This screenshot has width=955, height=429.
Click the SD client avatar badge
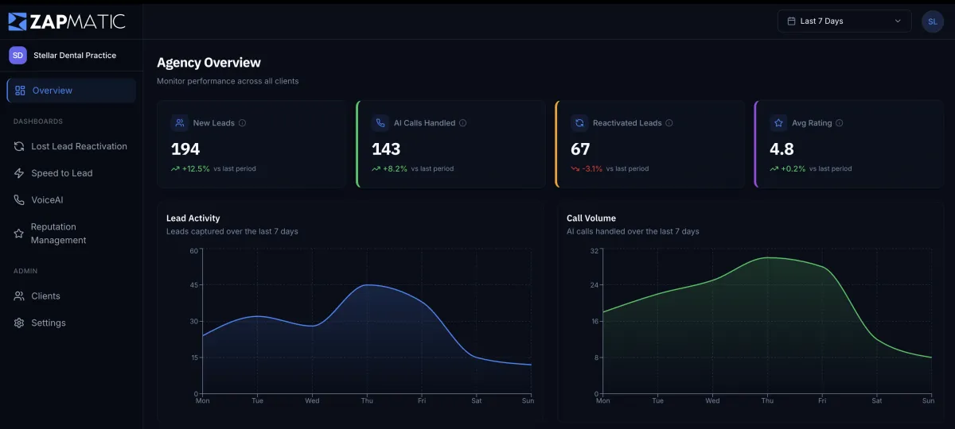tap(18, 56)
